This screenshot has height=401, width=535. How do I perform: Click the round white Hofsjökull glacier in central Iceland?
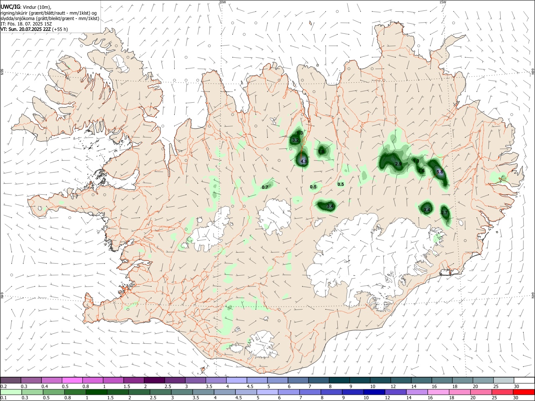click(275, 216)
